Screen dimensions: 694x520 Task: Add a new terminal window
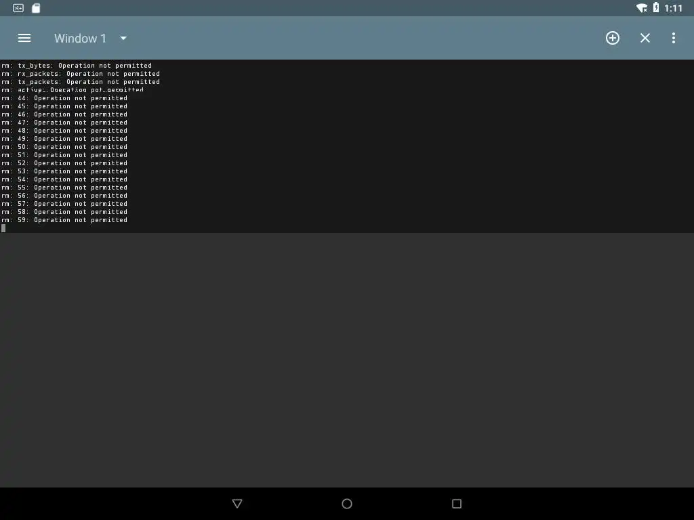(613, 38)
